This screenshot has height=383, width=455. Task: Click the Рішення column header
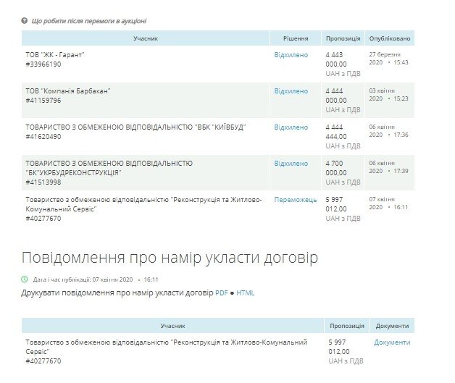click(296, 38)
